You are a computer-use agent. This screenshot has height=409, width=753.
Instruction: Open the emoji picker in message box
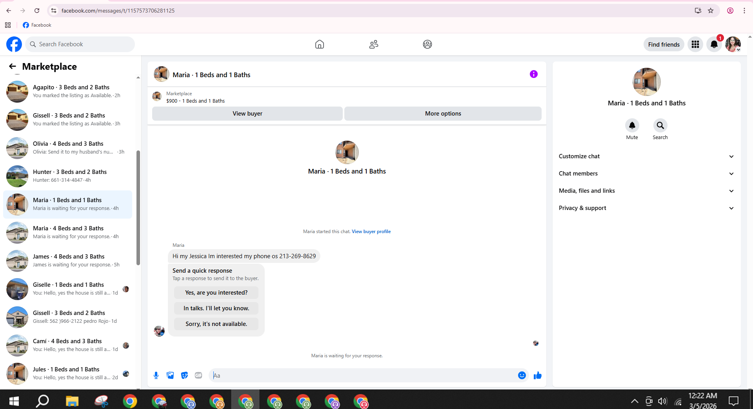click(x=522, y=375)
